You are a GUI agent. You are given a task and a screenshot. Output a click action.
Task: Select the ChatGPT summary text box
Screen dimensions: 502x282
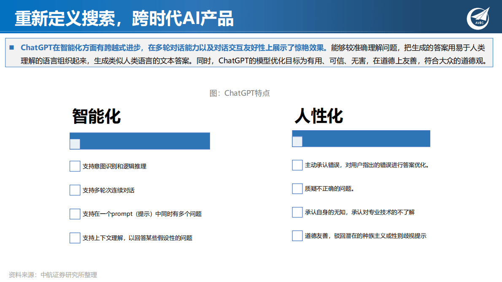coord(251,55)
